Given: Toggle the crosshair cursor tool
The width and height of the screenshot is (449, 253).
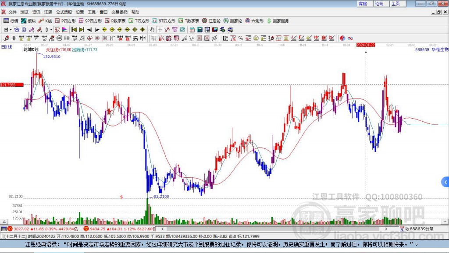Looking at the screenshot, I should [160, 30].
